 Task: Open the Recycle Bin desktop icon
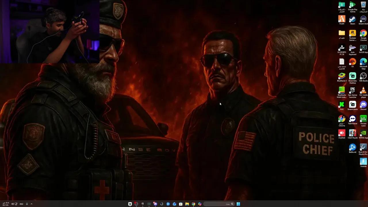[x=363, y=7]
